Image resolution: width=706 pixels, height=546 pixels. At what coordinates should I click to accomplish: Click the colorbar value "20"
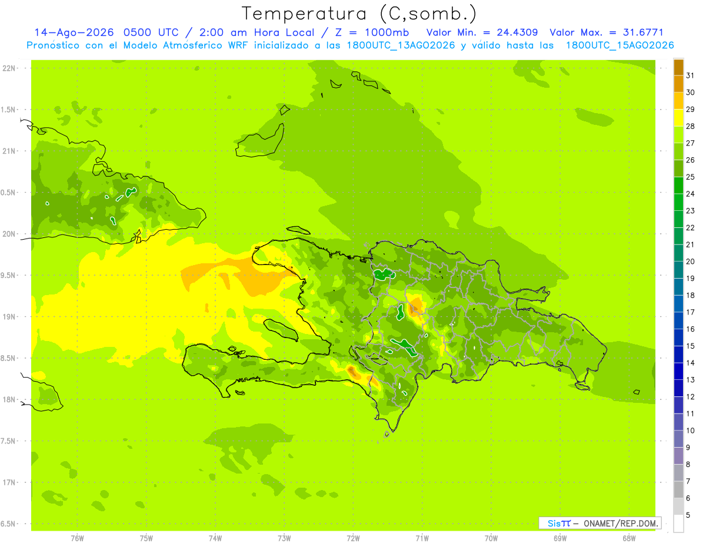691,262
